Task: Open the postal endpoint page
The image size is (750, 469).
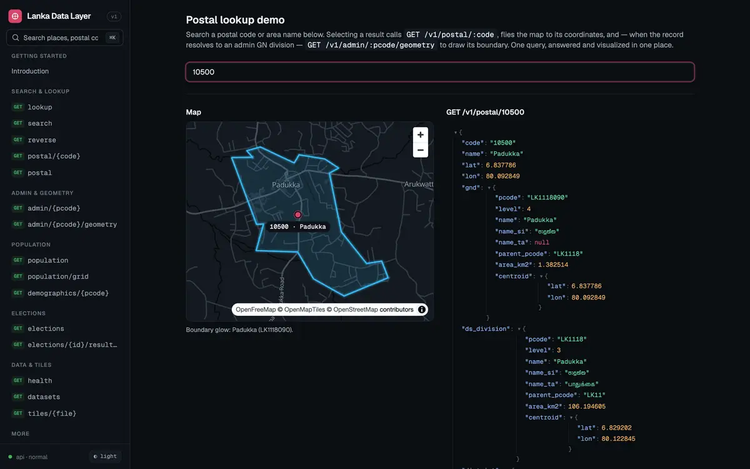Action: coord(40,173)
